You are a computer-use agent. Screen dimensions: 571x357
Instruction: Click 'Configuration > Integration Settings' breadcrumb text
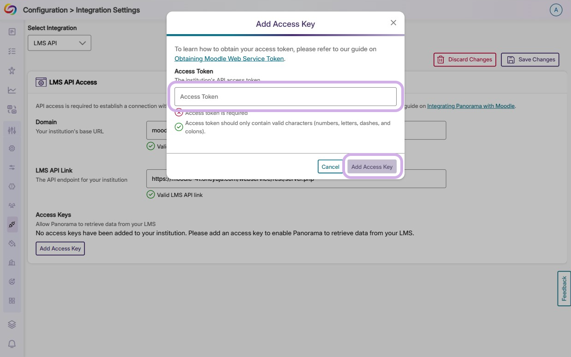[x=82, y=10]
